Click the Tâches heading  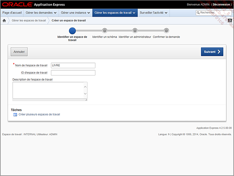[16, 110]
